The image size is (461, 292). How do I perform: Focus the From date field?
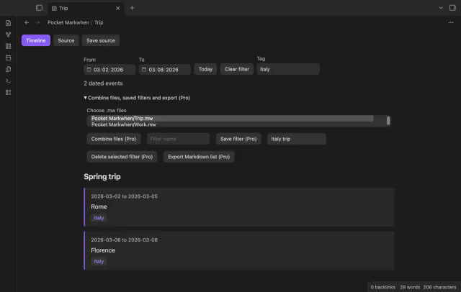click(x=109, y=70)
